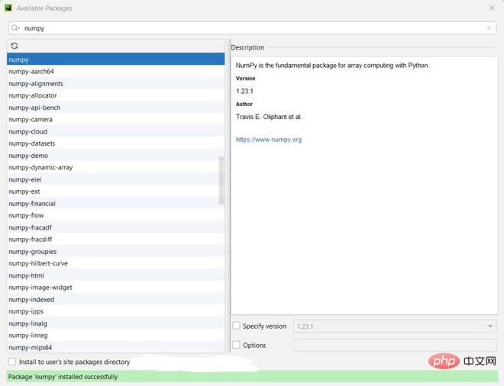Select numpy-groupies in the list
Screen dimensions: 504x386
coord(116,252)
